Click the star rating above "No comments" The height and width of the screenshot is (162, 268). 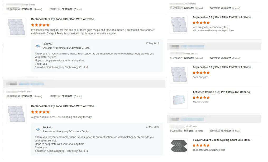click(201, 98)
